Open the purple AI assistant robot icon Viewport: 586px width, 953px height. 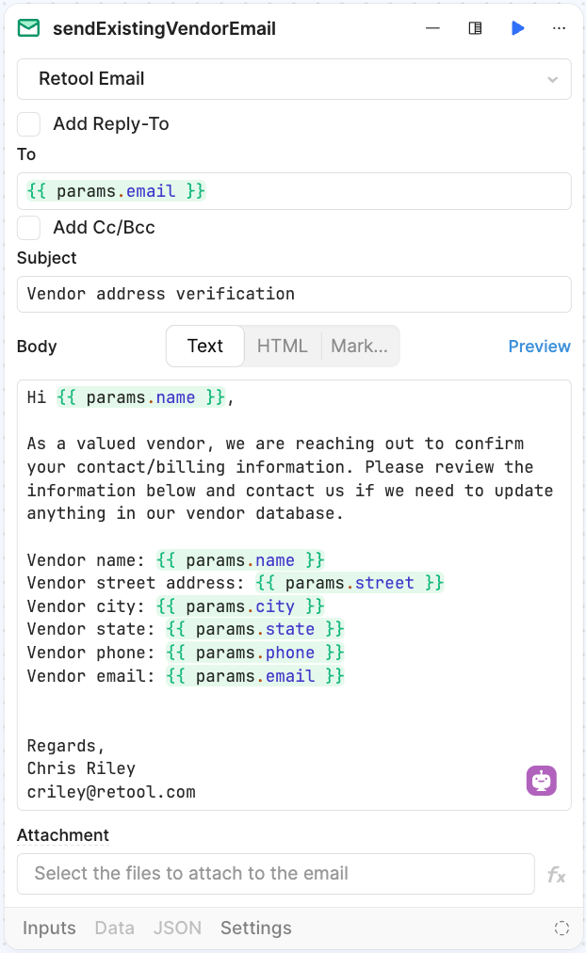click(542, 781)
